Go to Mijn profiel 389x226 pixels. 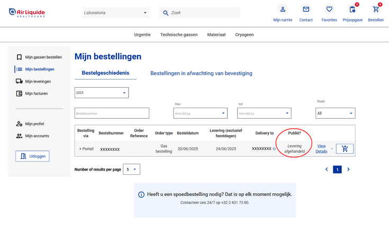(x=34, y=124)
